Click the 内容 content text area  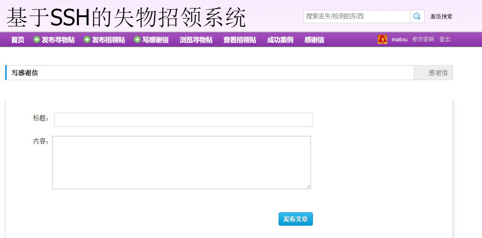(x=181, y=162)
